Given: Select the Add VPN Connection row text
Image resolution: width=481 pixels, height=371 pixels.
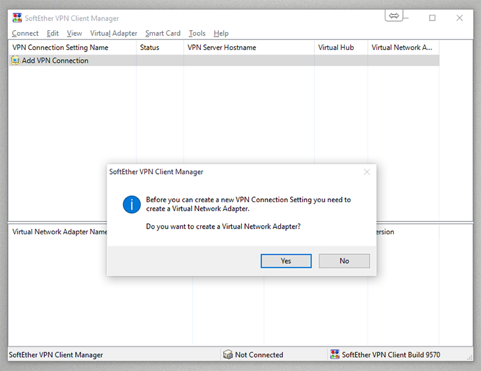Looking at the screenshot, I should tap(55, 60).
